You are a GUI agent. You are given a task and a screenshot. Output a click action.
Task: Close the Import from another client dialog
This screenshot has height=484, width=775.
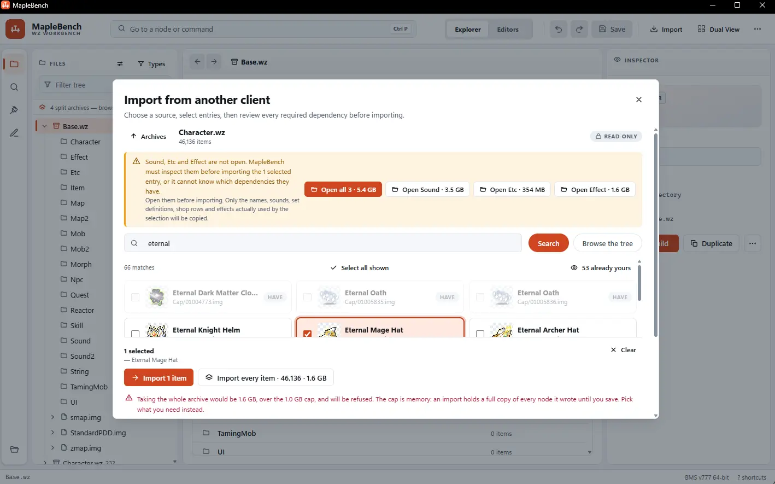[638, 100]
